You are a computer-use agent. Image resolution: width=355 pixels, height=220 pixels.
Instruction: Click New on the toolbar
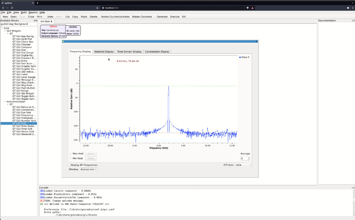click(5, 17)
